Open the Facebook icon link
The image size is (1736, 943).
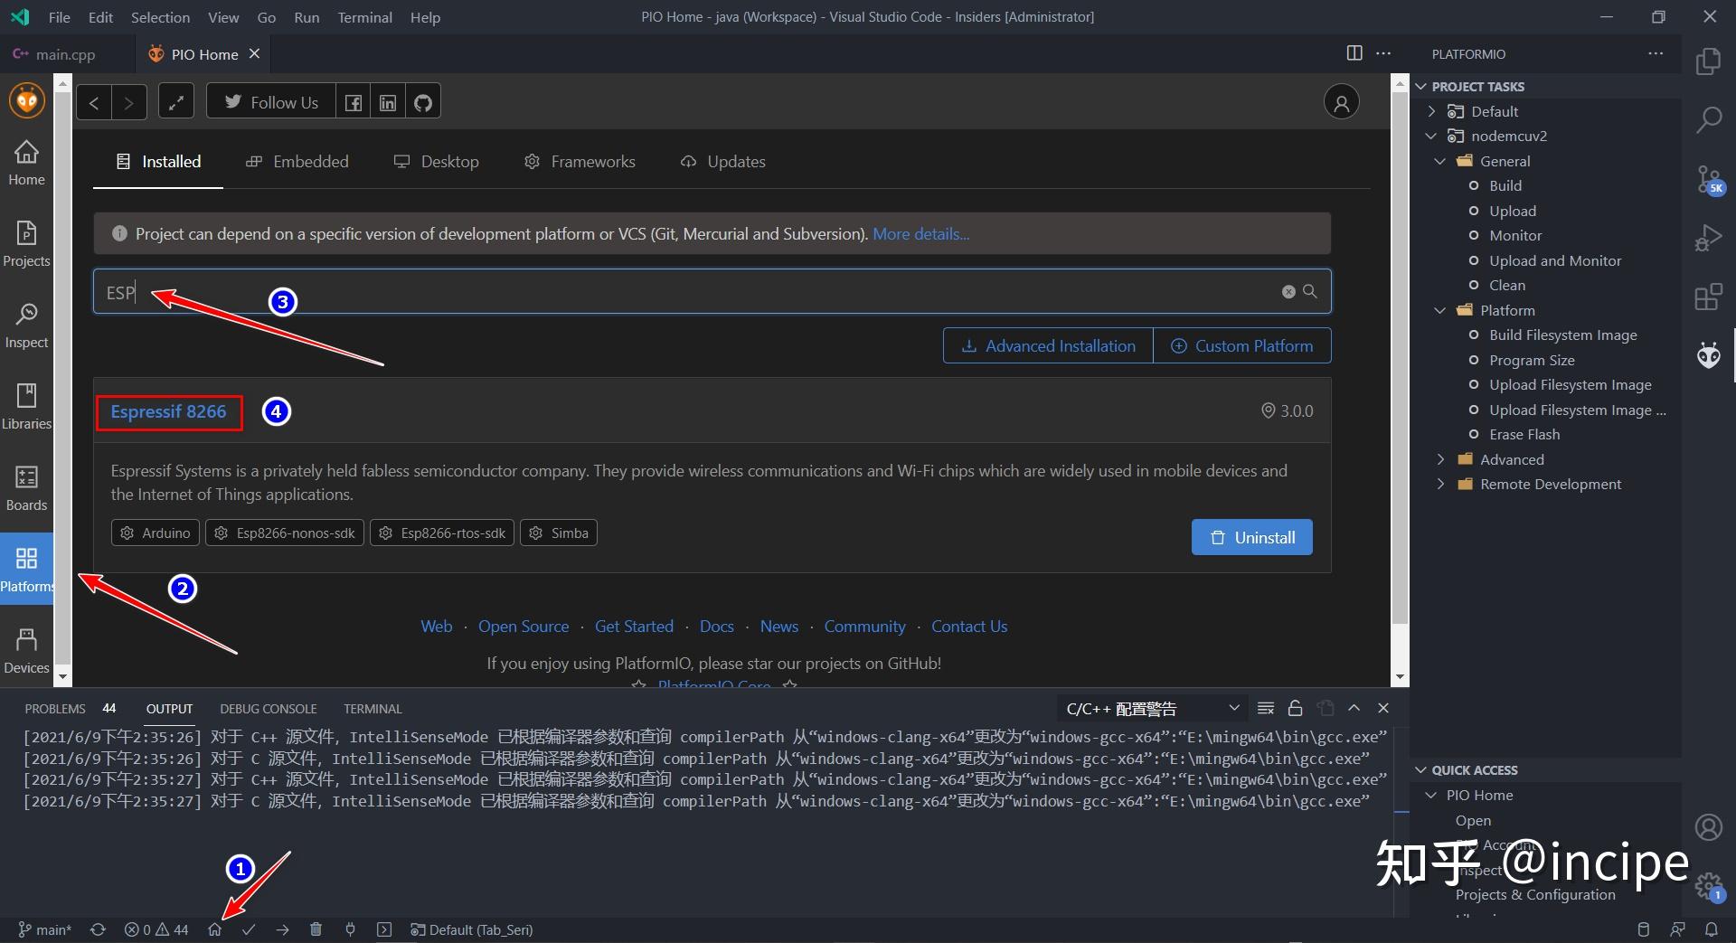click(354, 102)
